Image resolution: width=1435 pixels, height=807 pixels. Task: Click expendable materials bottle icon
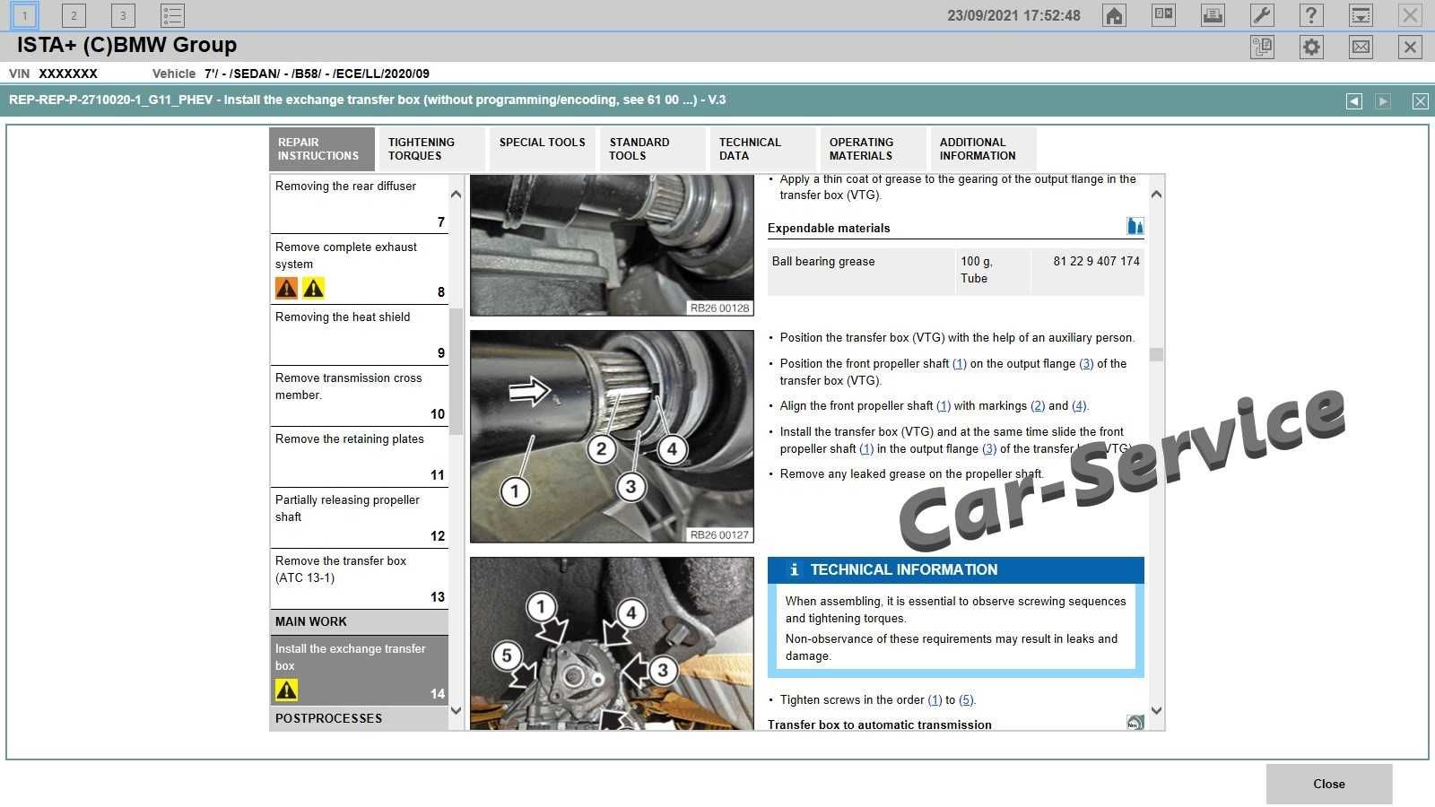[1135, 226]
